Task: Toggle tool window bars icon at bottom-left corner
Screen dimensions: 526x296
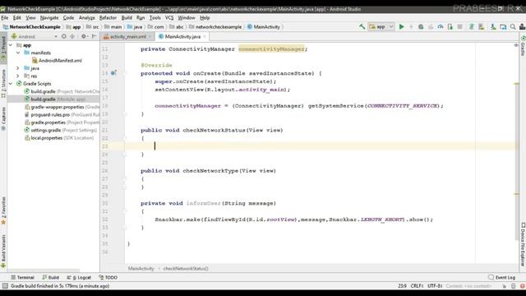Action: 5,286
